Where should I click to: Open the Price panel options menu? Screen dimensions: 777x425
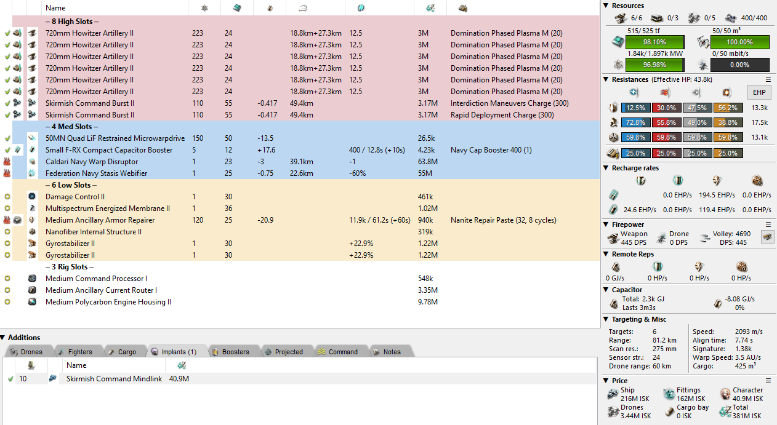(768, 381)
